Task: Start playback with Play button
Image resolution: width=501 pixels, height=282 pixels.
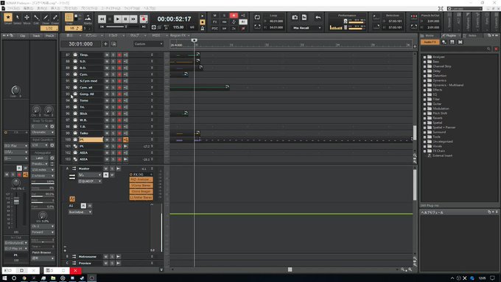Action: point(118,19)
